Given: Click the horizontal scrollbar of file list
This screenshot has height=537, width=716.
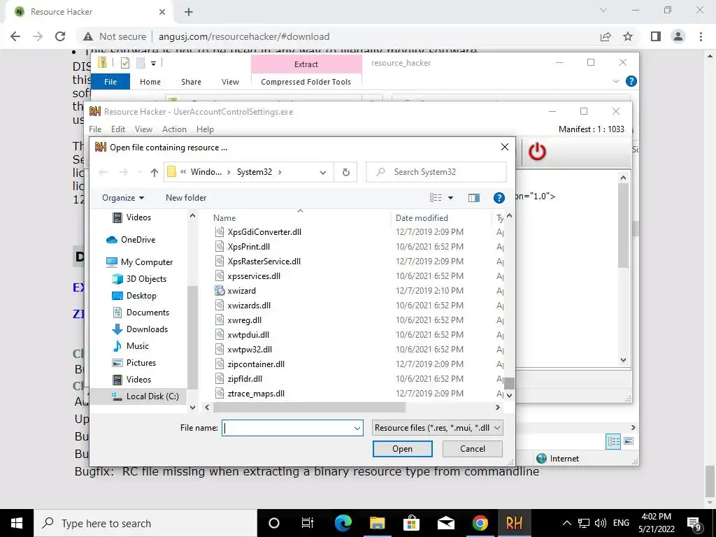Looking at the screenshot, I should [308, 408].
